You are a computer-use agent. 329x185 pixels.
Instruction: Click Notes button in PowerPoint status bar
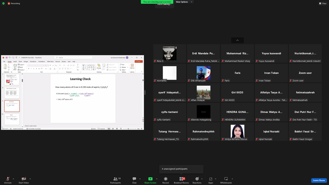94,128
